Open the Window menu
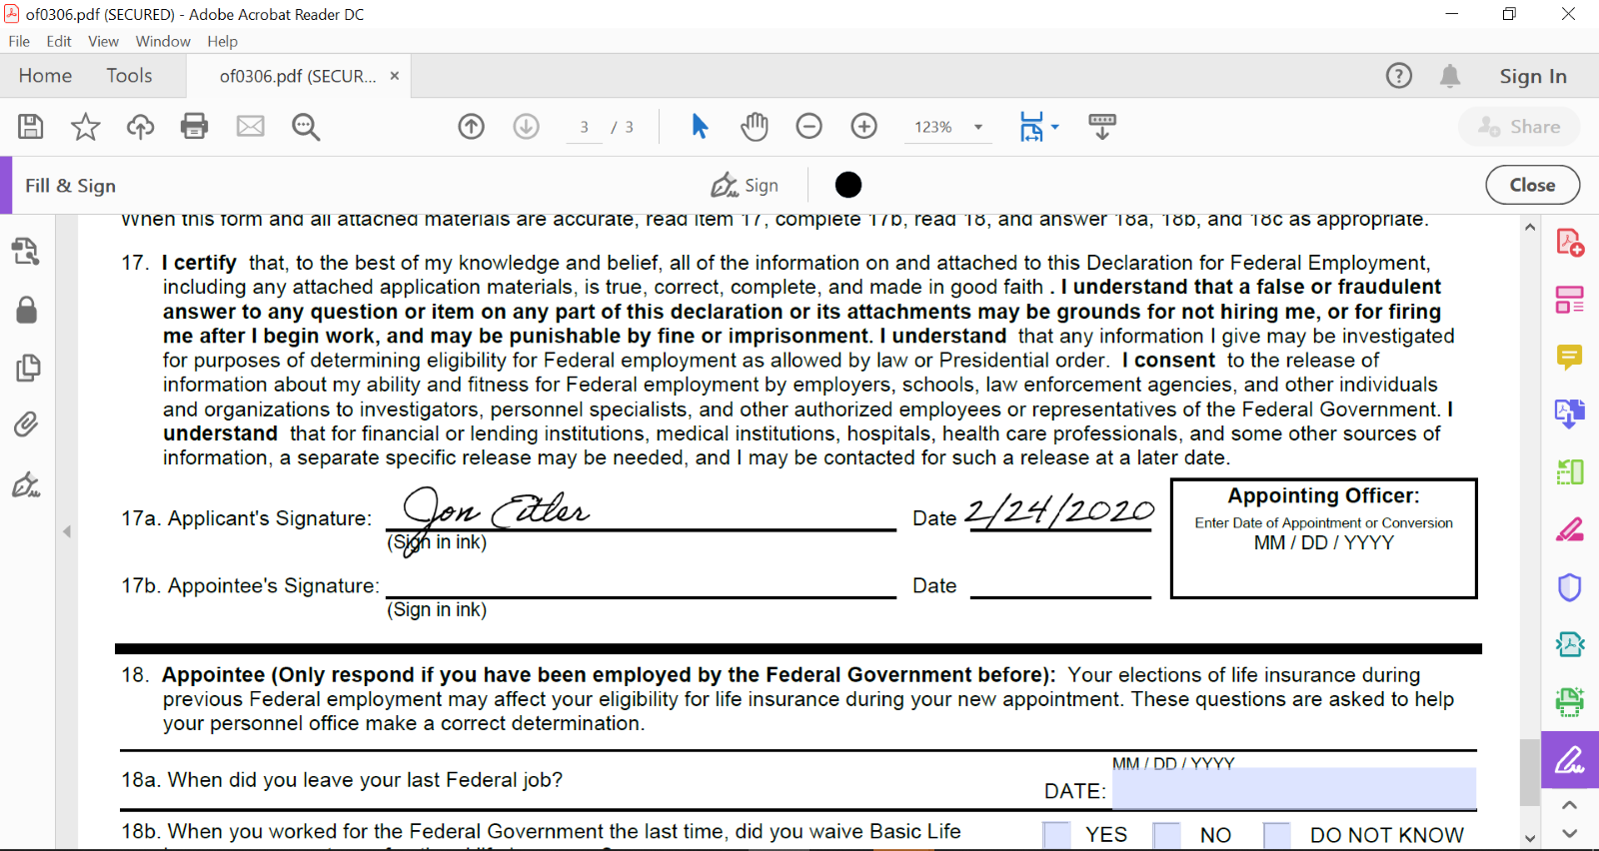The width and height of the screenshot is (1599, 851). point(163,41)
